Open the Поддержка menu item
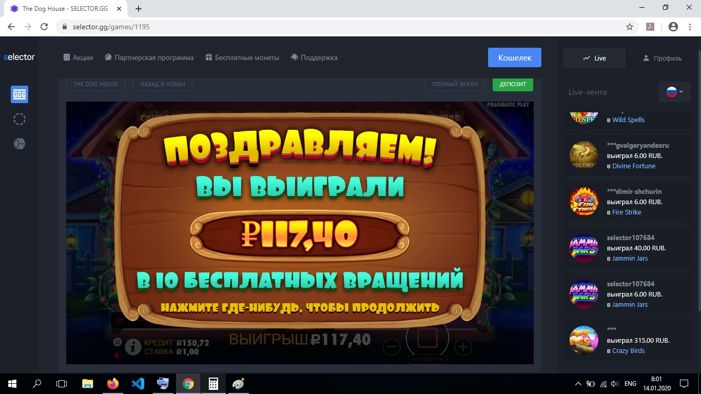 [314, 57]
